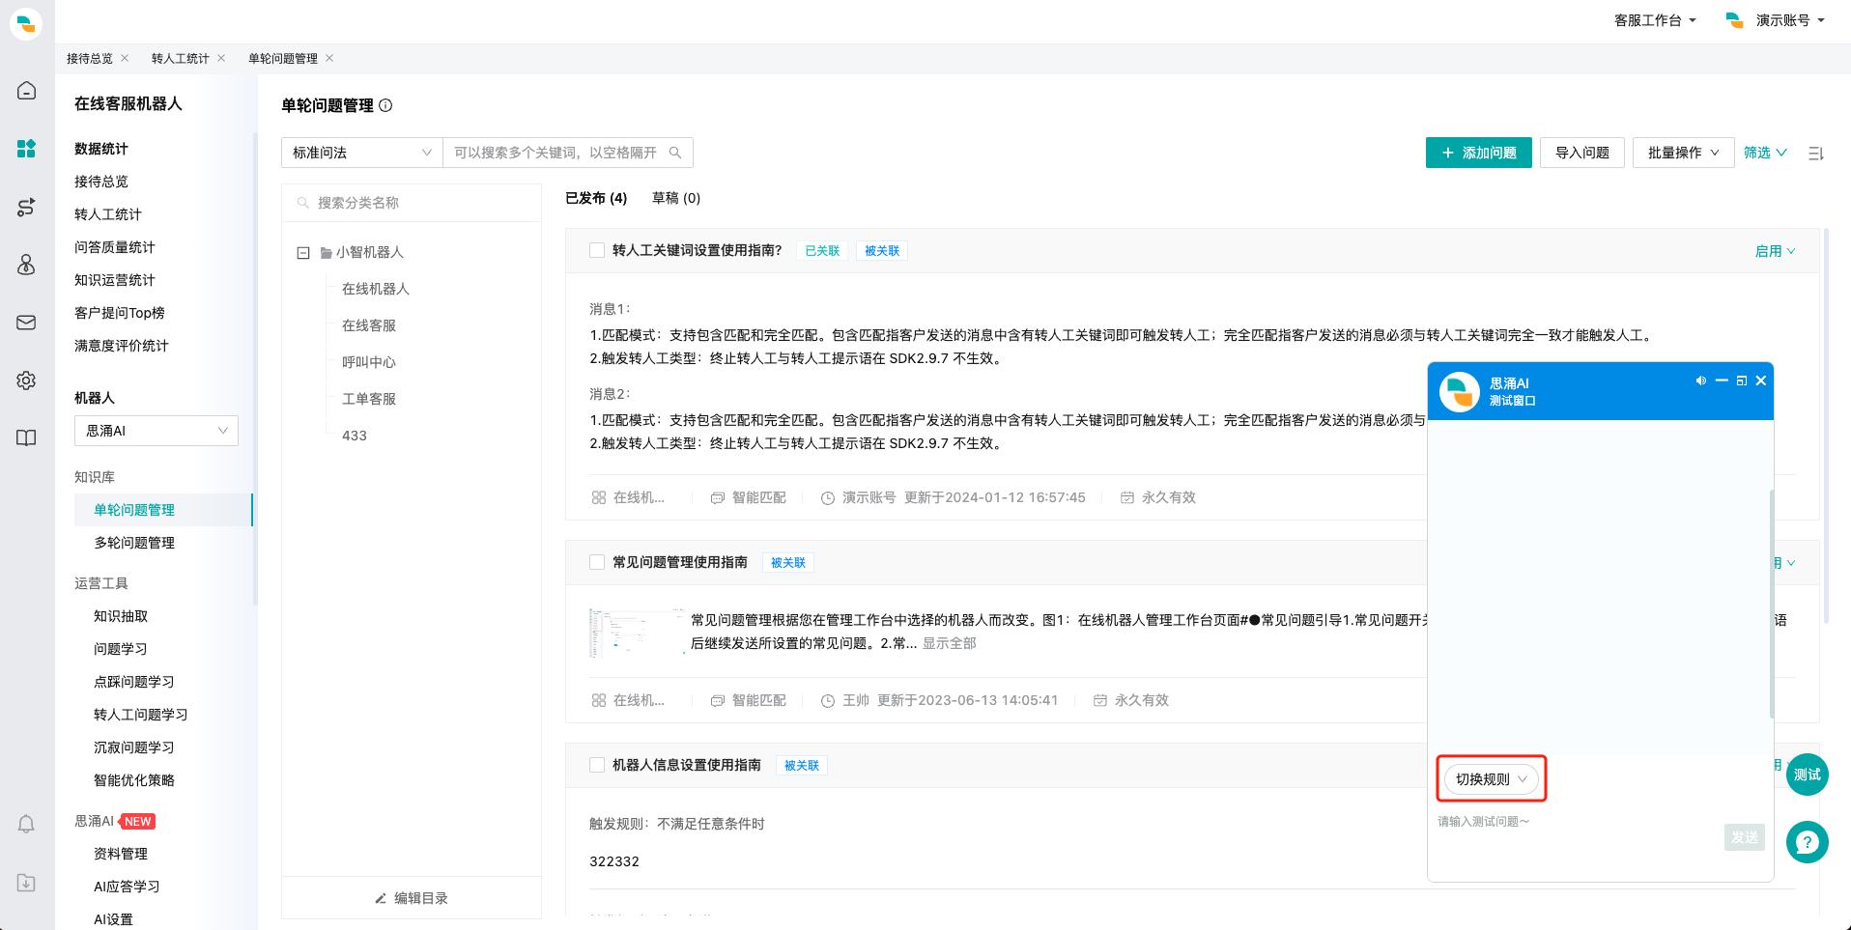
Task: Open the 思涌AI robot selector dropdown
Action: point(157,431)
